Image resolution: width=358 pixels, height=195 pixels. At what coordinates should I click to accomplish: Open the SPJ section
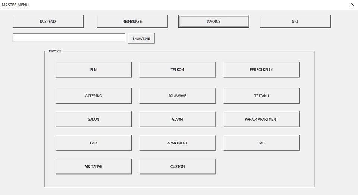[295, 22]
